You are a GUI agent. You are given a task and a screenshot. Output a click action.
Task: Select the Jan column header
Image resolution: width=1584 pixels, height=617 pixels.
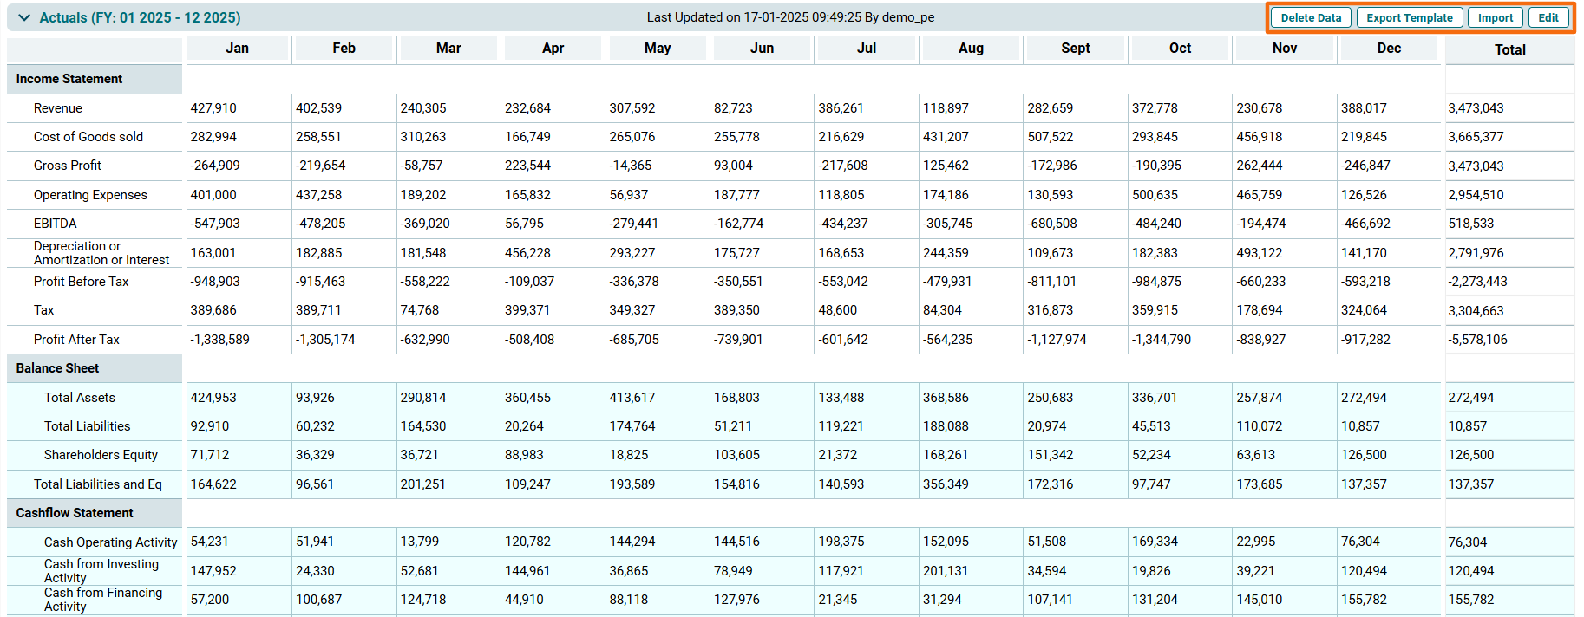tap(237, 49)
